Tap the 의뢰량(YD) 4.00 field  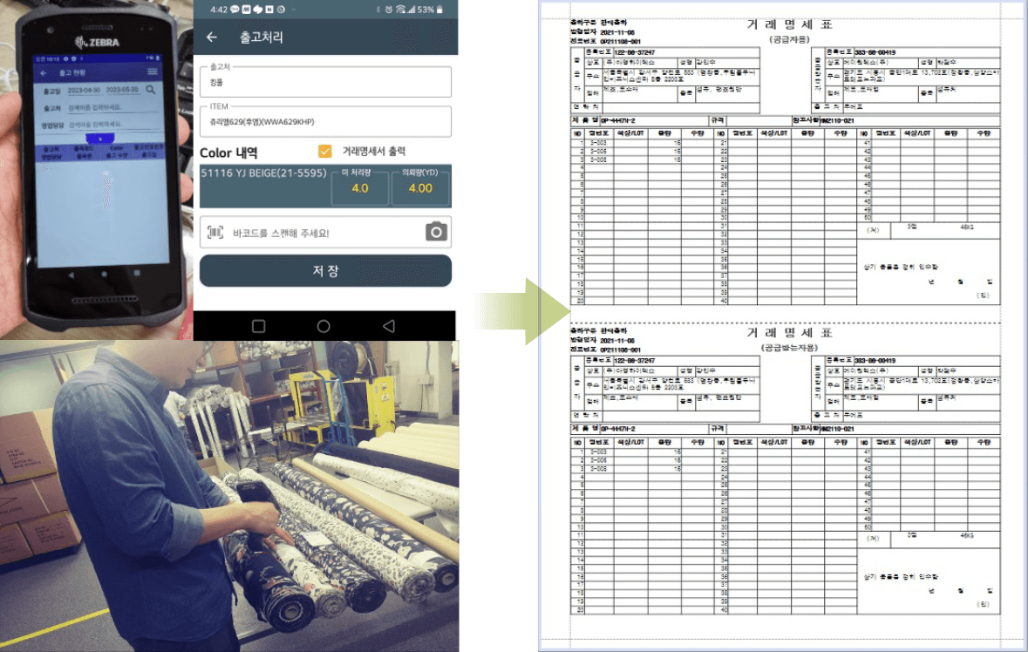[421, 187]
